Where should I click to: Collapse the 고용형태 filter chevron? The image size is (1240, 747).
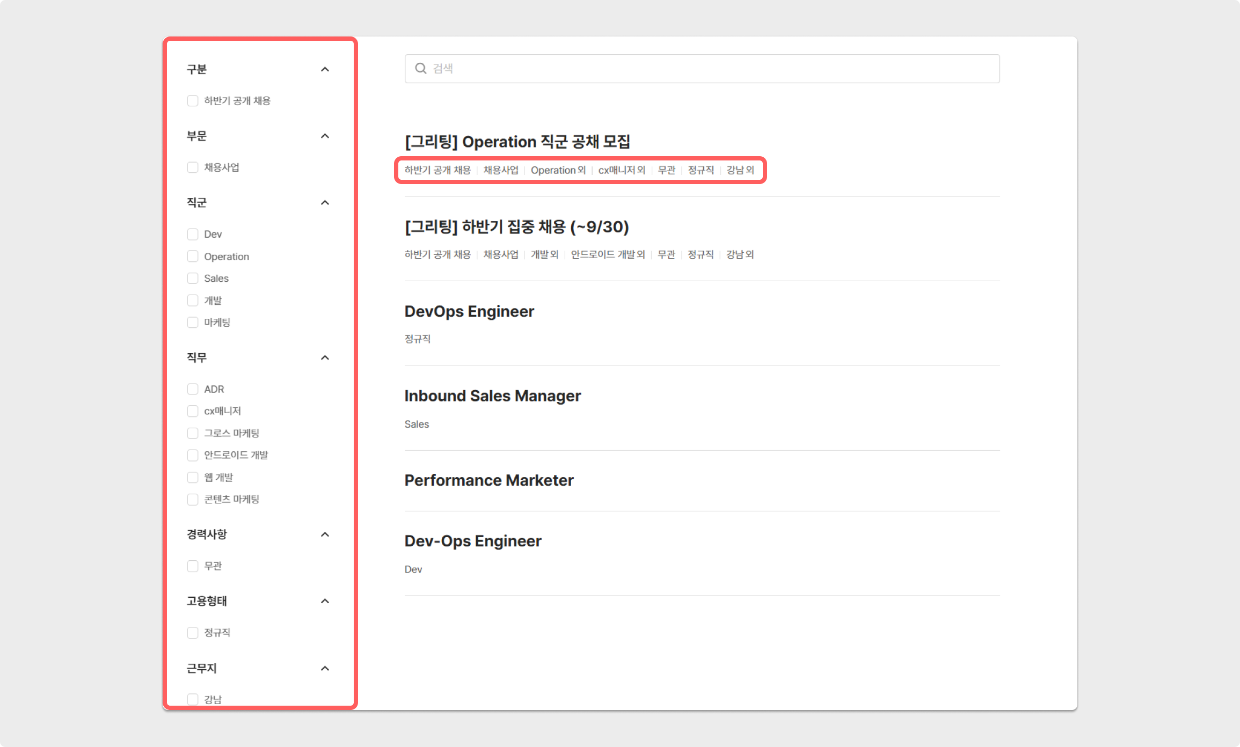click(325, 601)
